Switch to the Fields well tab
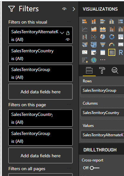Screen dimensions: 124x176 coord(89,70)
